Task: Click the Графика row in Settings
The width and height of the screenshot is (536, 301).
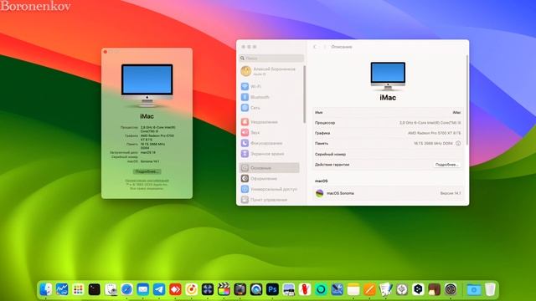Action: coord(388,133)
